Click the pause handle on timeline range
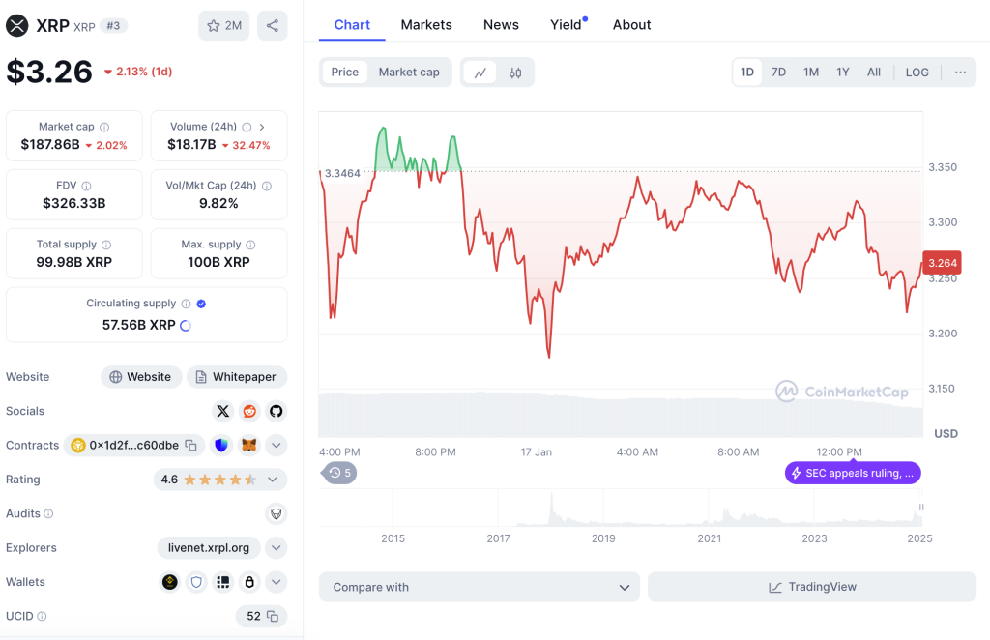This screenshot has height=640, width=990. click(x=921, y=507)
